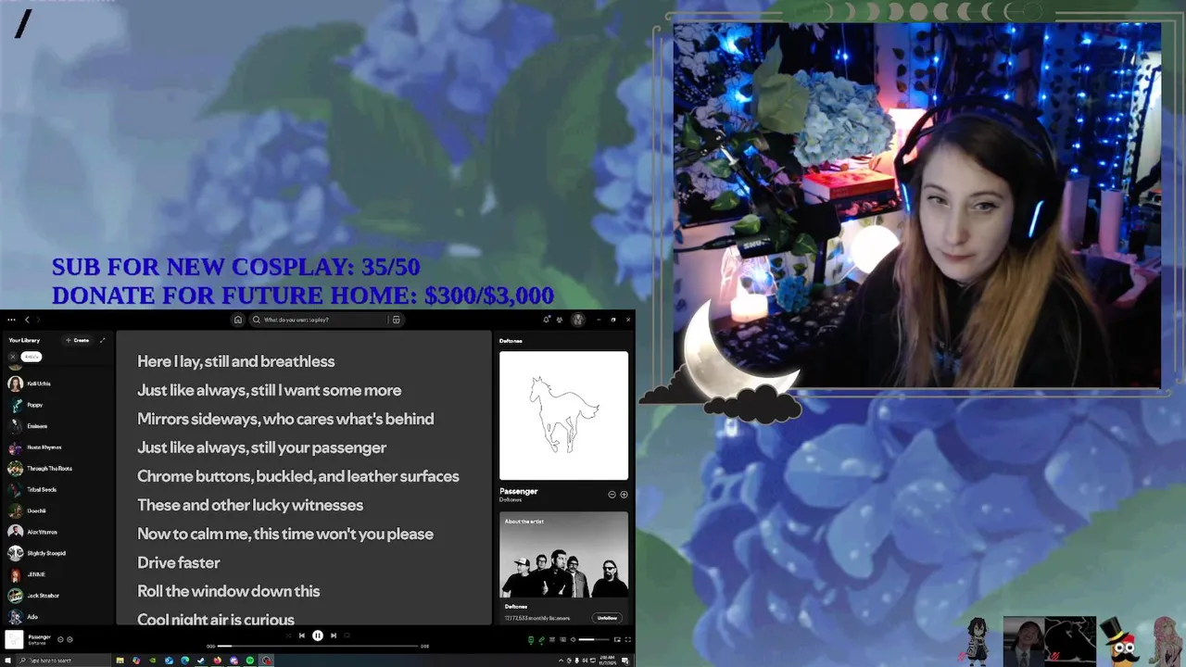Jump to lyric 'Drive faster'
The image size is (1186, 667).
179,562
